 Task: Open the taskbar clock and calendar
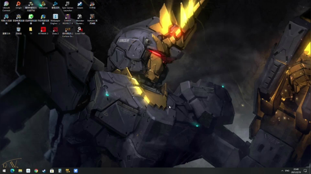[296, 171]
